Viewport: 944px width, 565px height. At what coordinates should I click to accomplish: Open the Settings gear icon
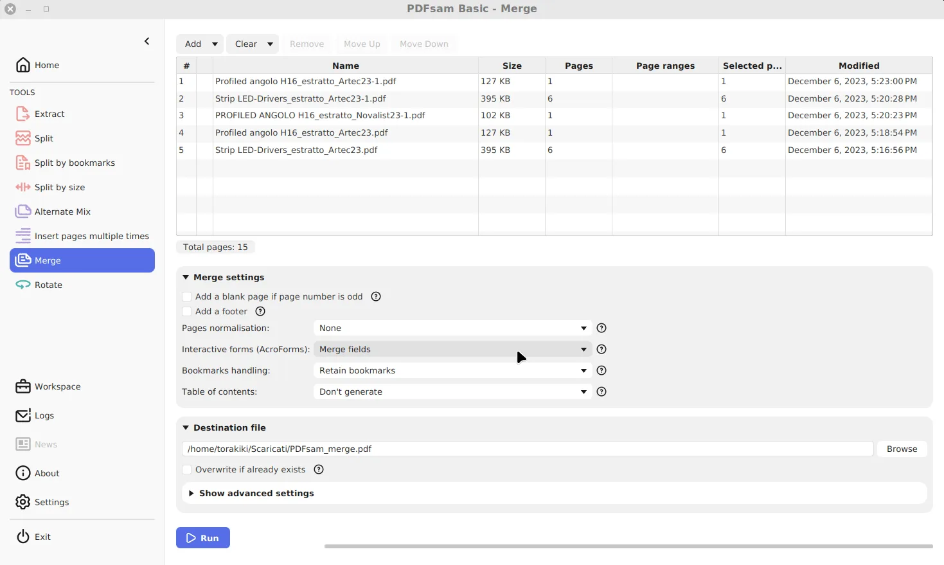[x=23, y=502]
